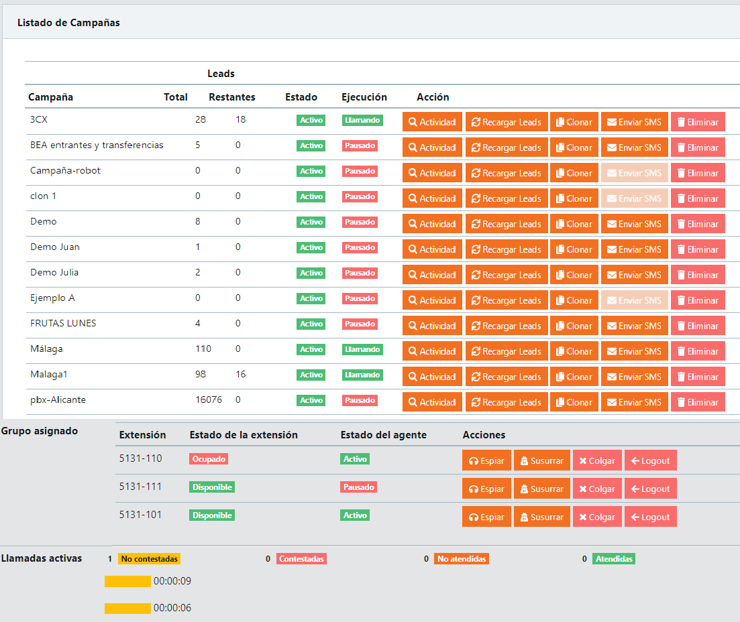Click the X icon to hang up 5131-101
The width and height of the screenshot is (740, 622).
click(x=583, y=517)
